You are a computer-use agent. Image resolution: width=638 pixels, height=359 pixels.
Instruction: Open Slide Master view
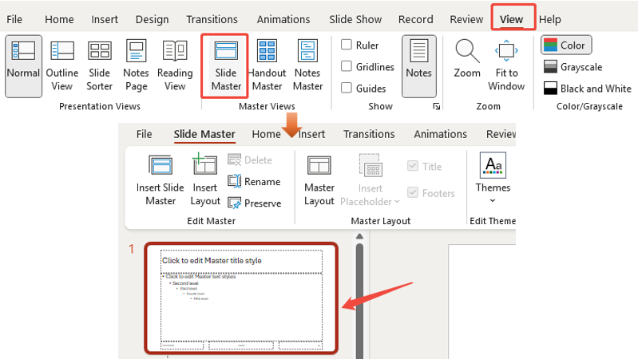[226, 66]
